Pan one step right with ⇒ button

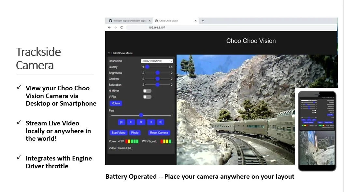151,122
